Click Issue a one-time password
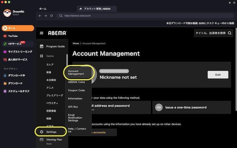This screenshot has width=237, height=148. coord(192,107)
